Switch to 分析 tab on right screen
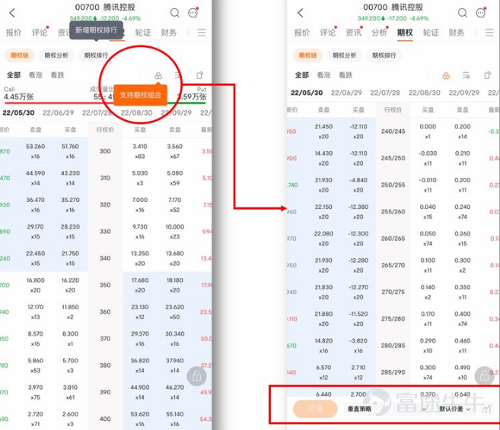Viewport: 500px width, 430px height. click(379, 33)
